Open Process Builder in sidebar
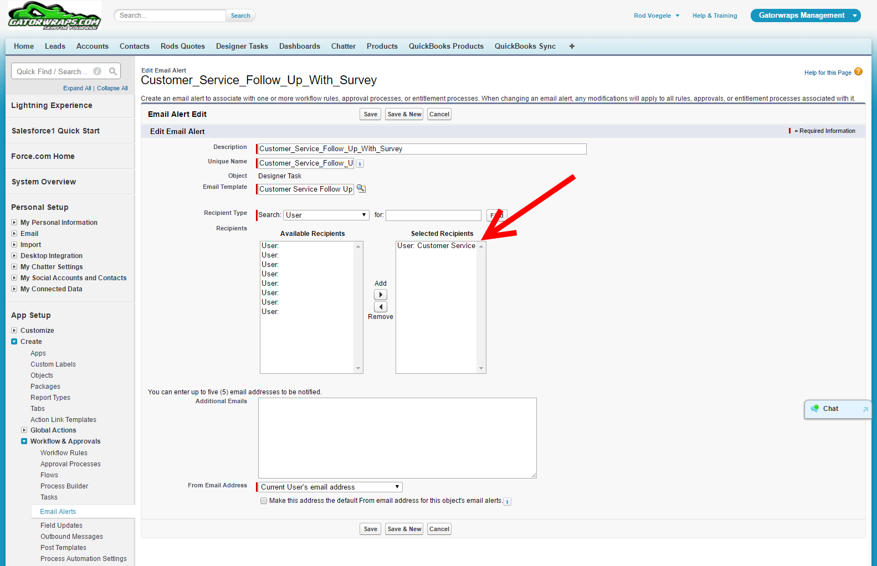The height and width of the screenshot is (566, 877). click(64, 486)
